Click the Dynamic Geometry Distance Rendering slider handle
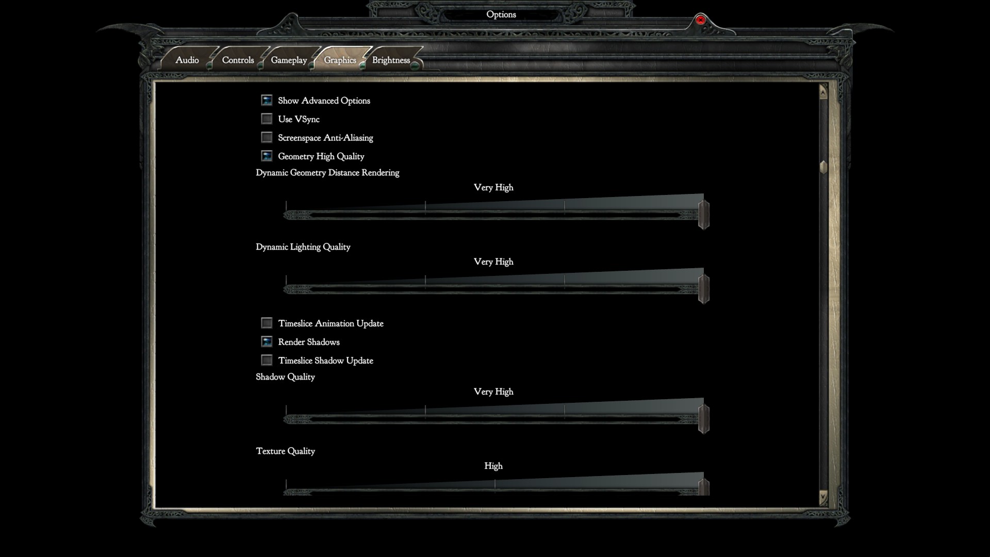Screen dimensions: 990x557 click(x=704, y=215)
